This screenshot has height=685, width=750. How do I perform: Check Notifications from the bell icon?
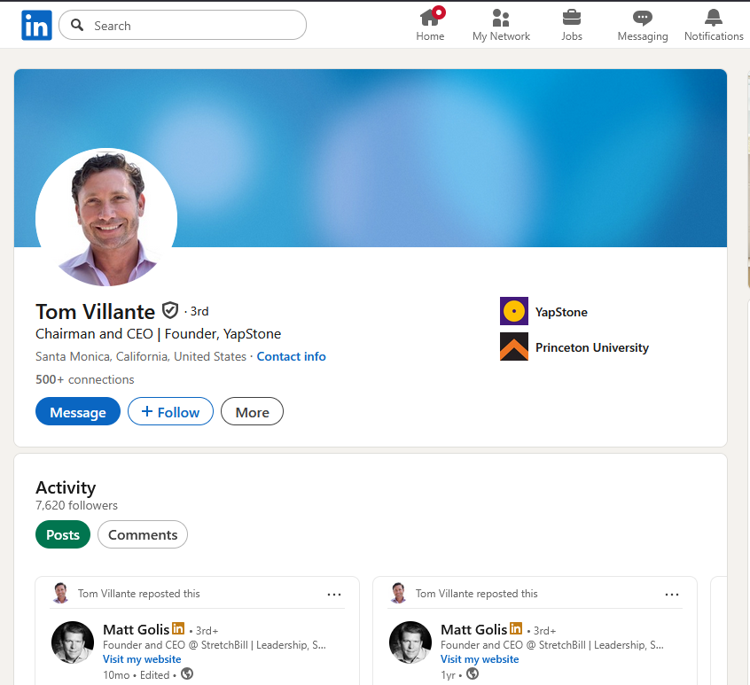click(x=714, y=24)
